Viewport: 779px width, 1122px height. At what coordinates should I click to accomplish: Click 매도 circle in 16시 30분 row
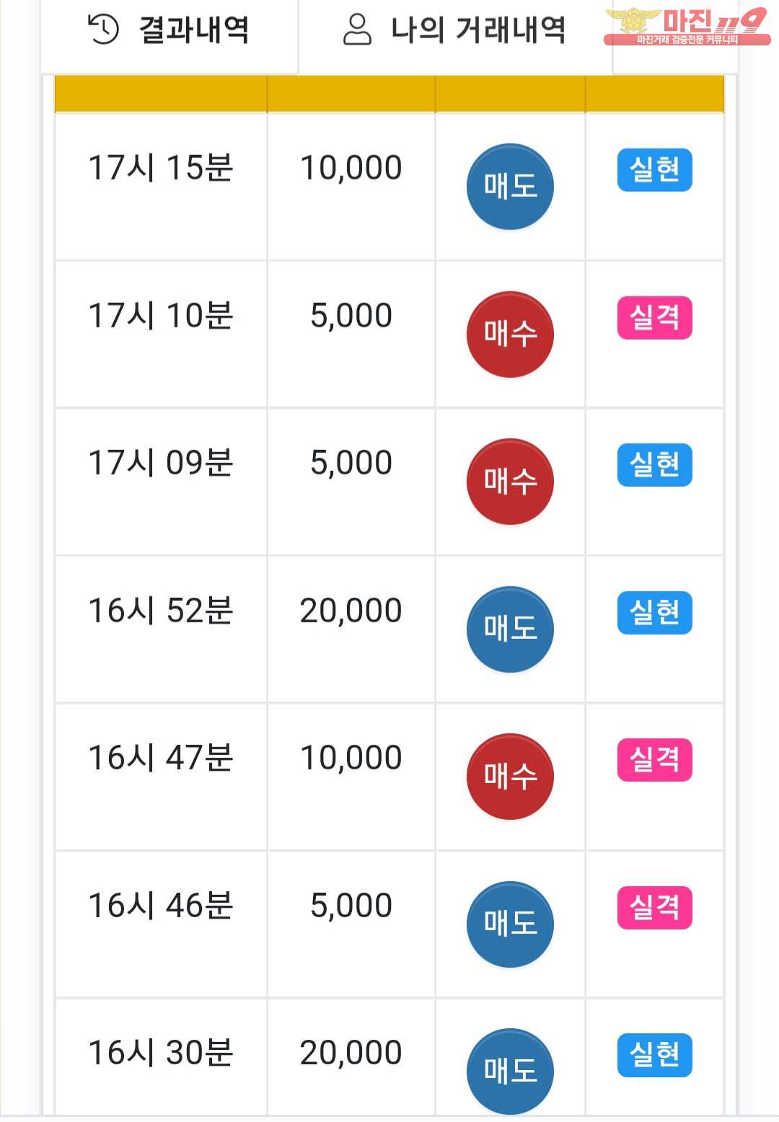(510, 1072)
